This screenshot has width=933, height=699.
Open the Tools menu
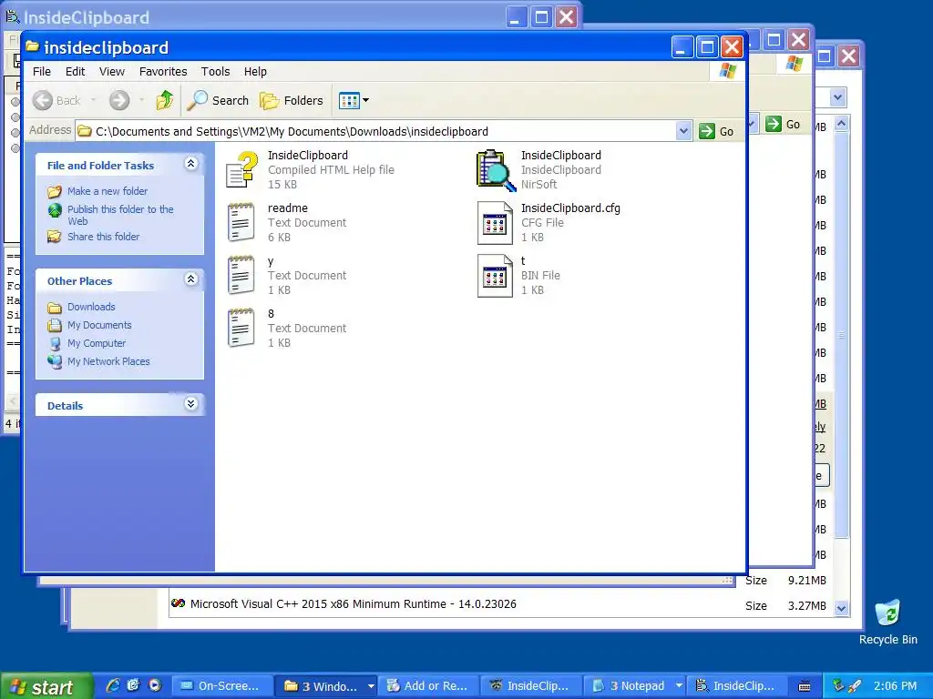(x=215, y=71)
